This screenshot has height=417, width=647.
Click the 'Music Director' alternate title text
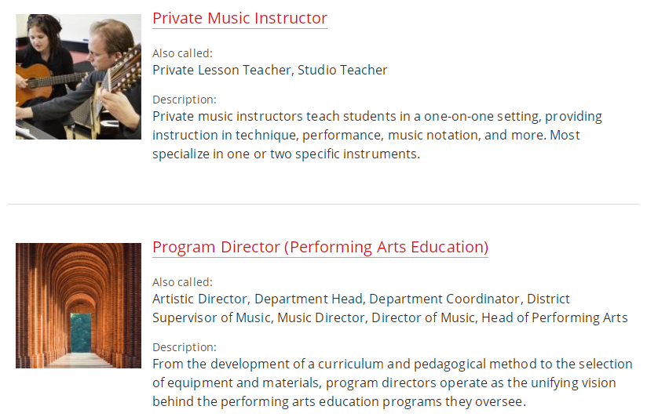pos(321,317)
